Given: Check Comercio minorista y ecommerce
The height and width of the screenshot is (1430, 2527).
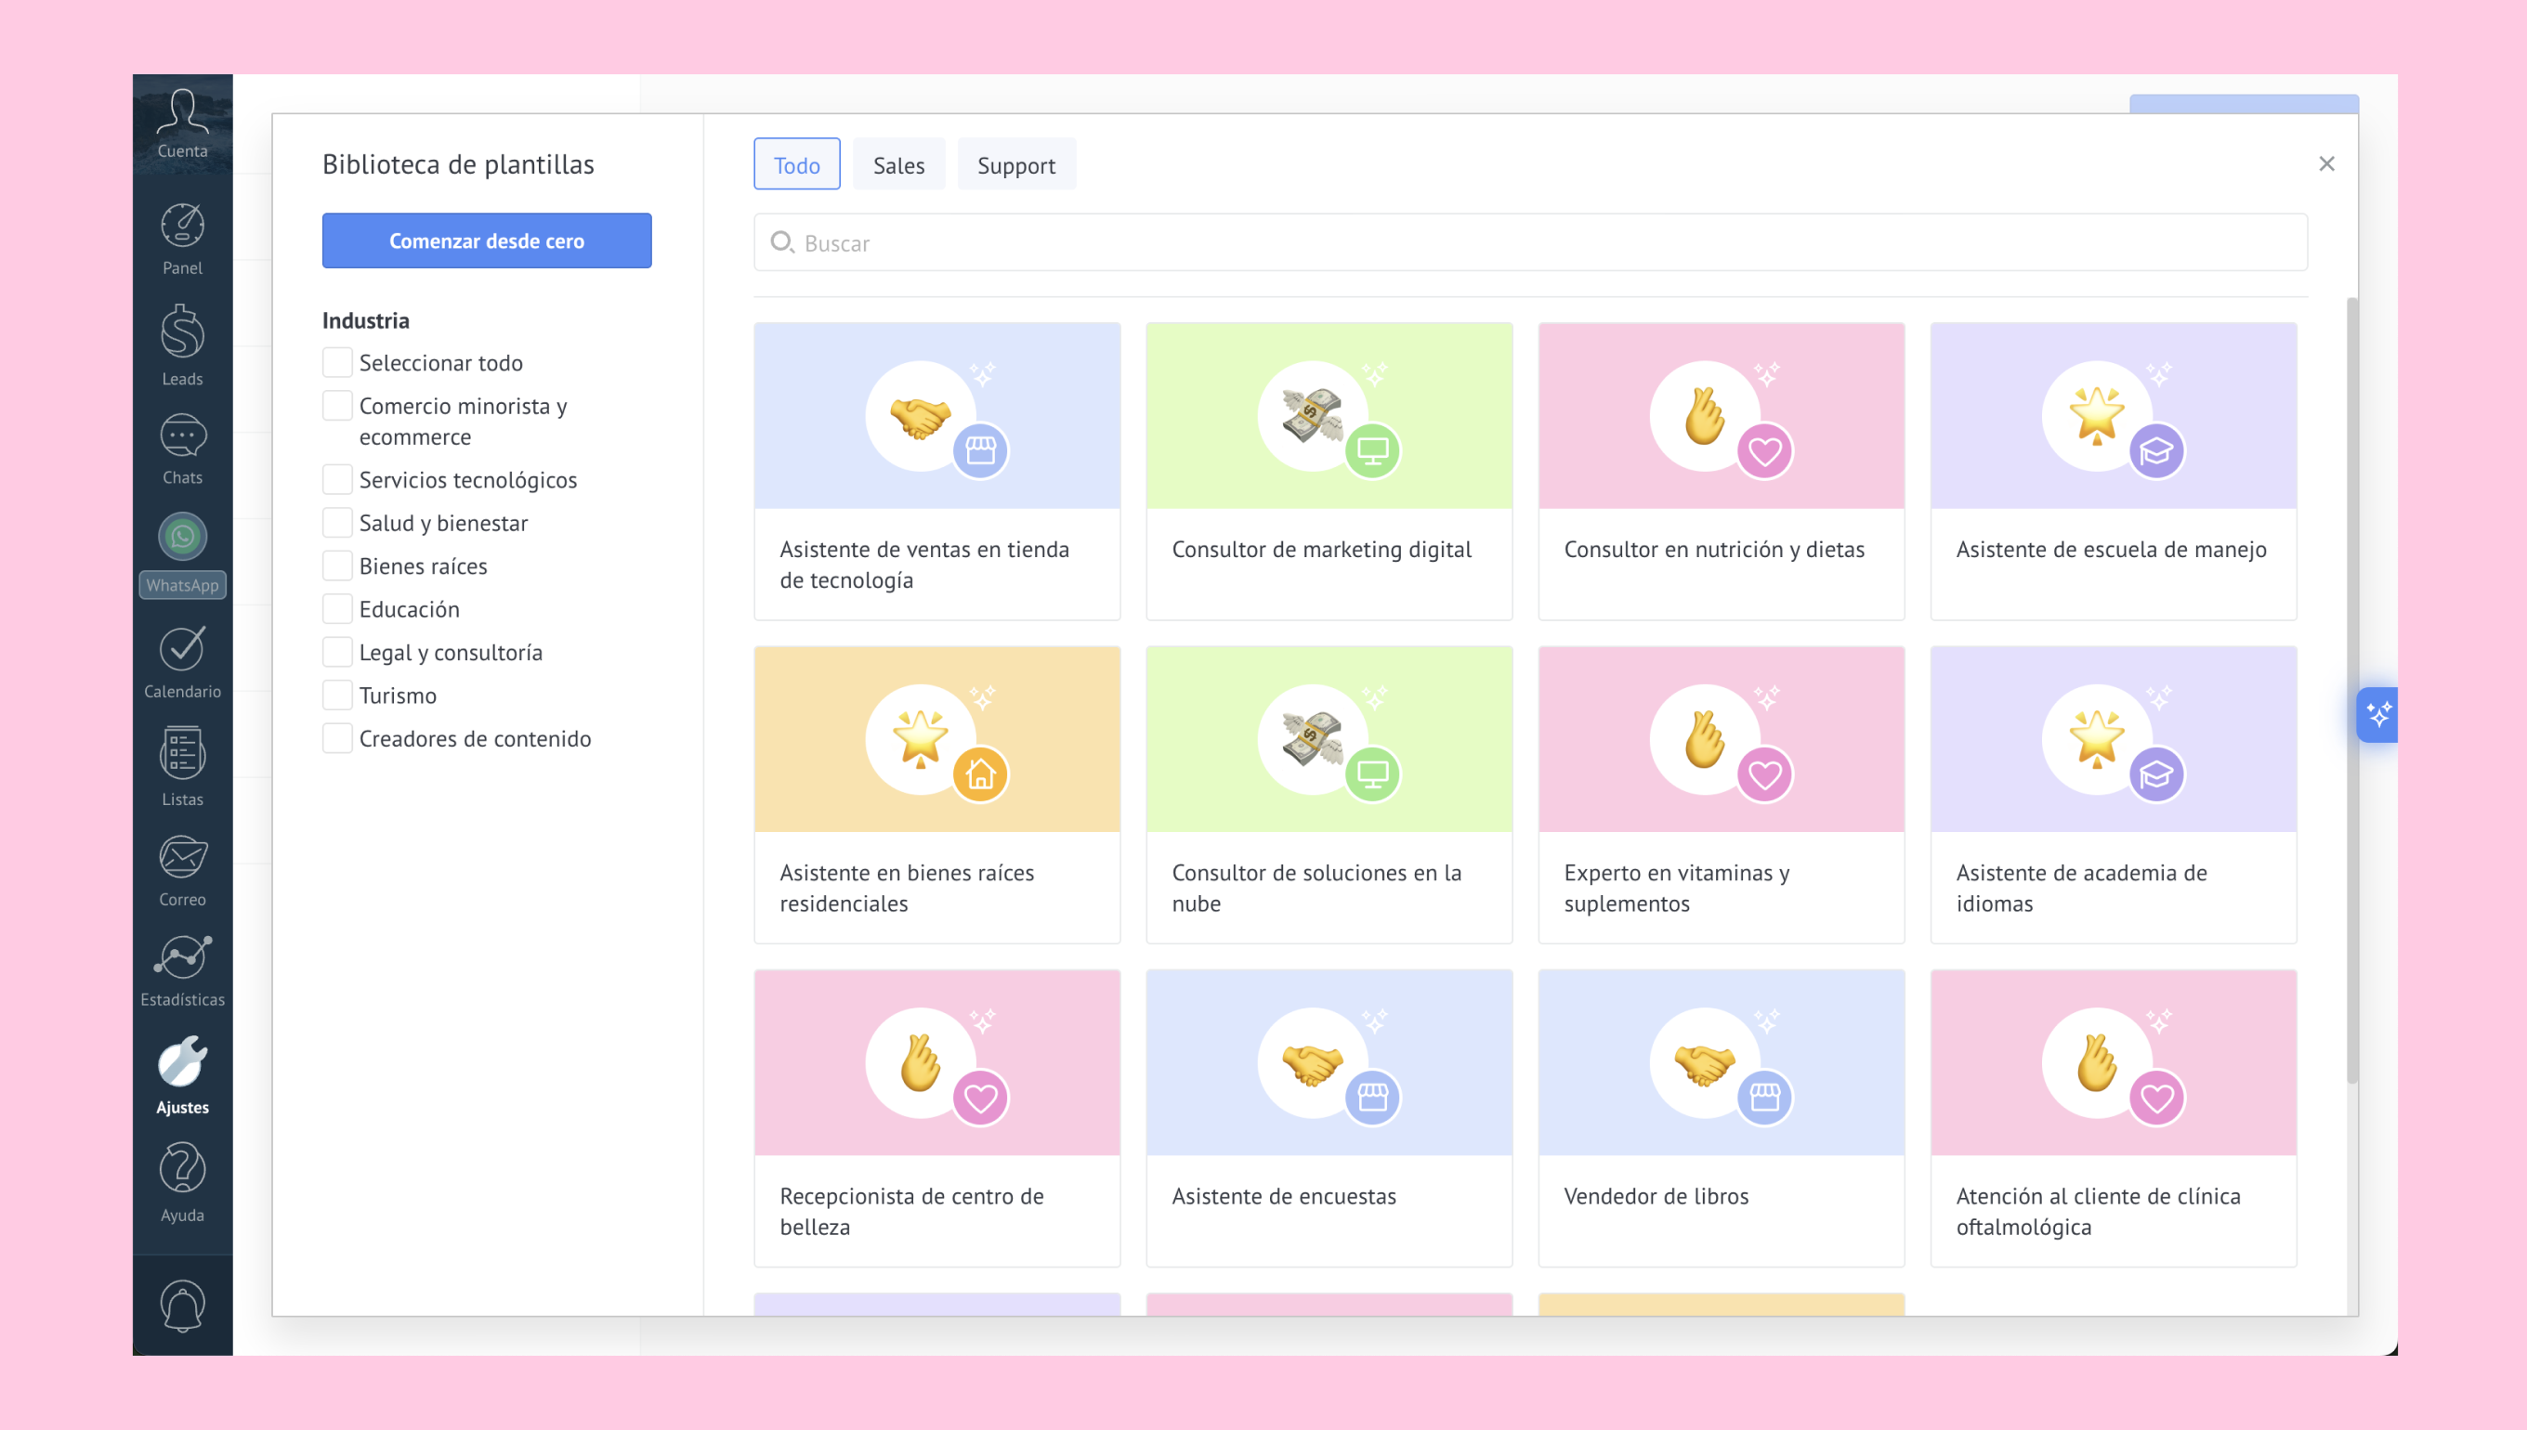Looking at the screenshot, I should point(337,406).
